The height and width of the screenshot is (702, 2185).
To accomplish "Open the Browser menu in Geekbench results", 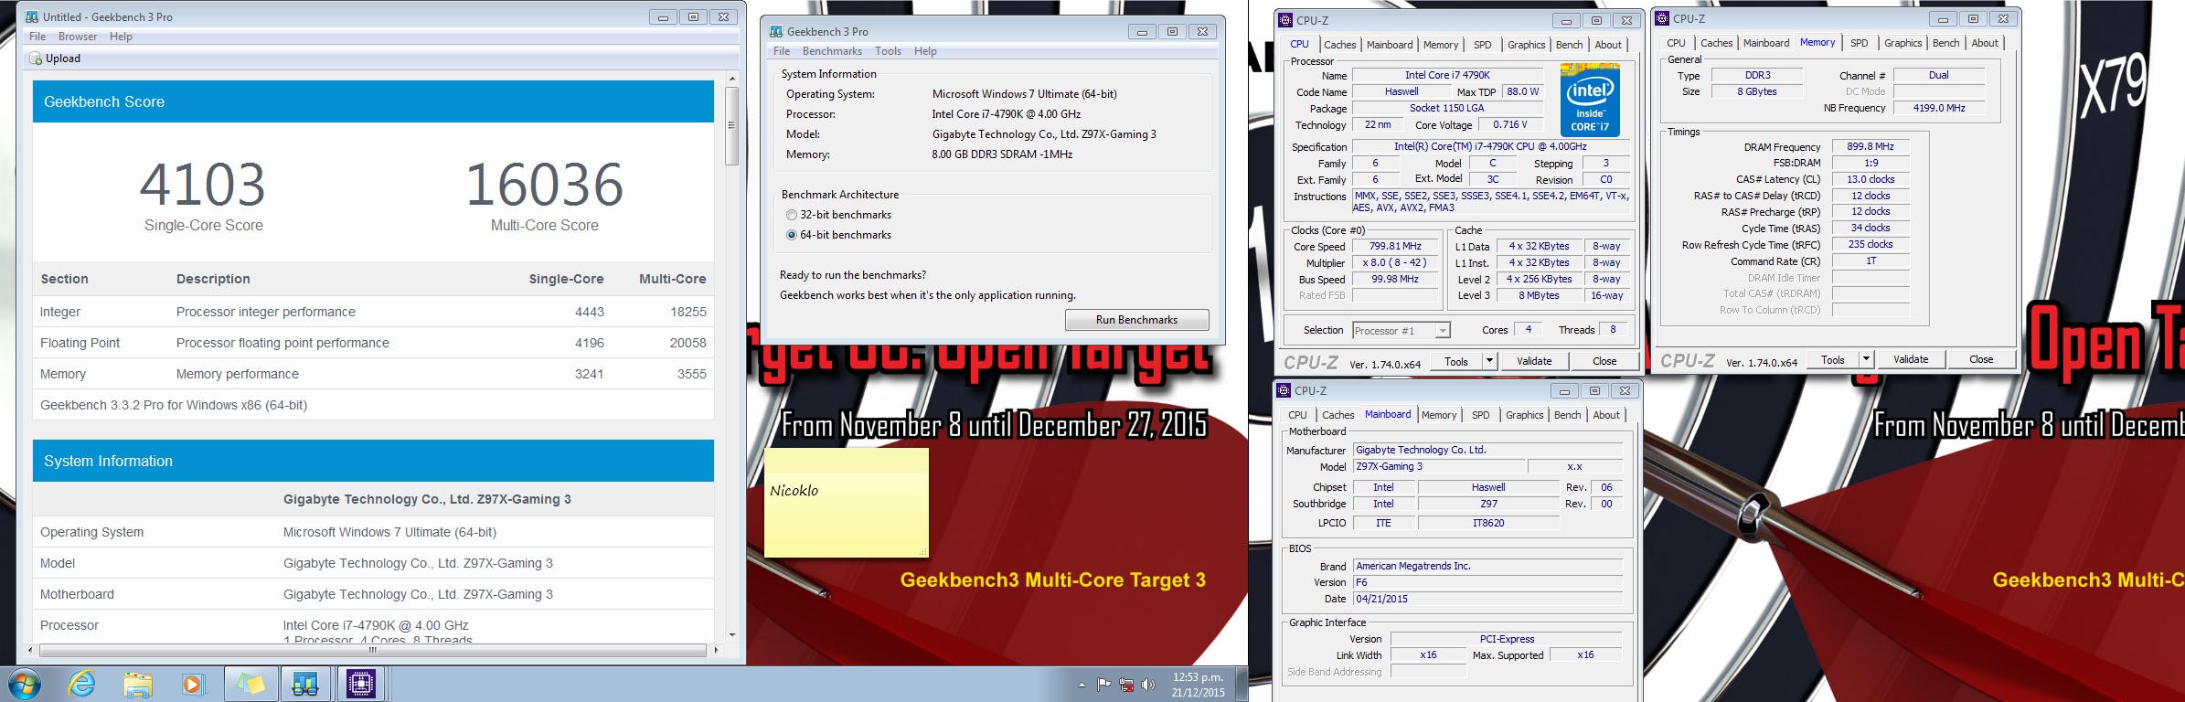I will tap(78, 37).
